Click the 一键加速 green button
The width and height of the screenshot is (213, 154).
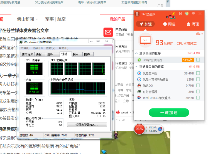pos(169,113)
